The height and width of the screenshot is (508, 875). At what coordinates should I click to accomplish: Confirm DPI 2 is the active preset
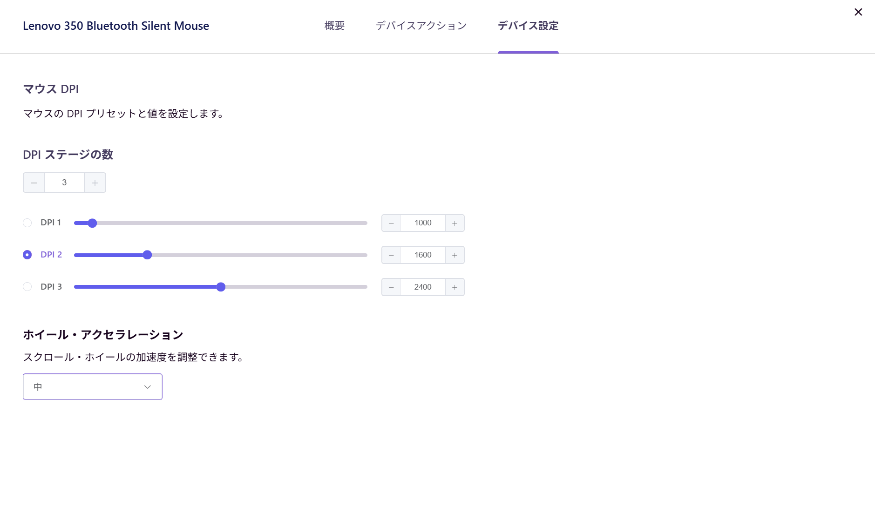[27, 255]
